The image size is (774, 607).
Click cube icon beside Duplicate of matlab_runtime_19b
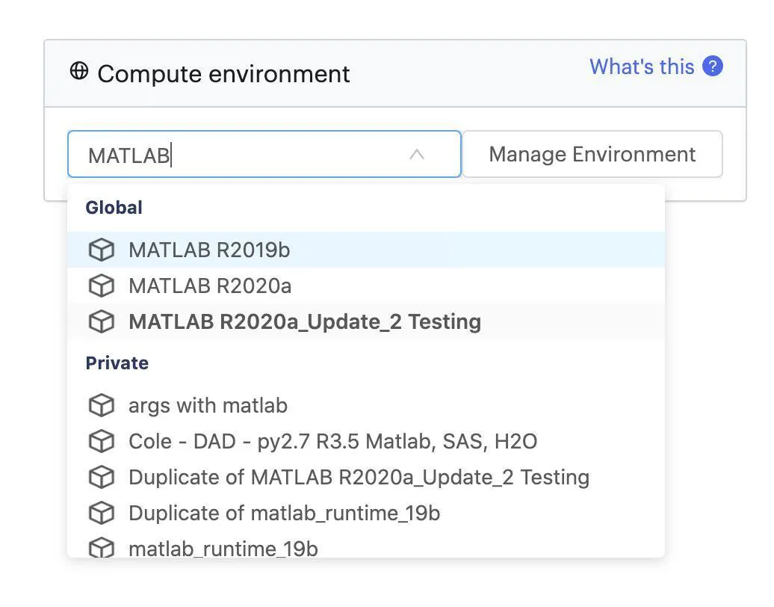pos(102,513)
